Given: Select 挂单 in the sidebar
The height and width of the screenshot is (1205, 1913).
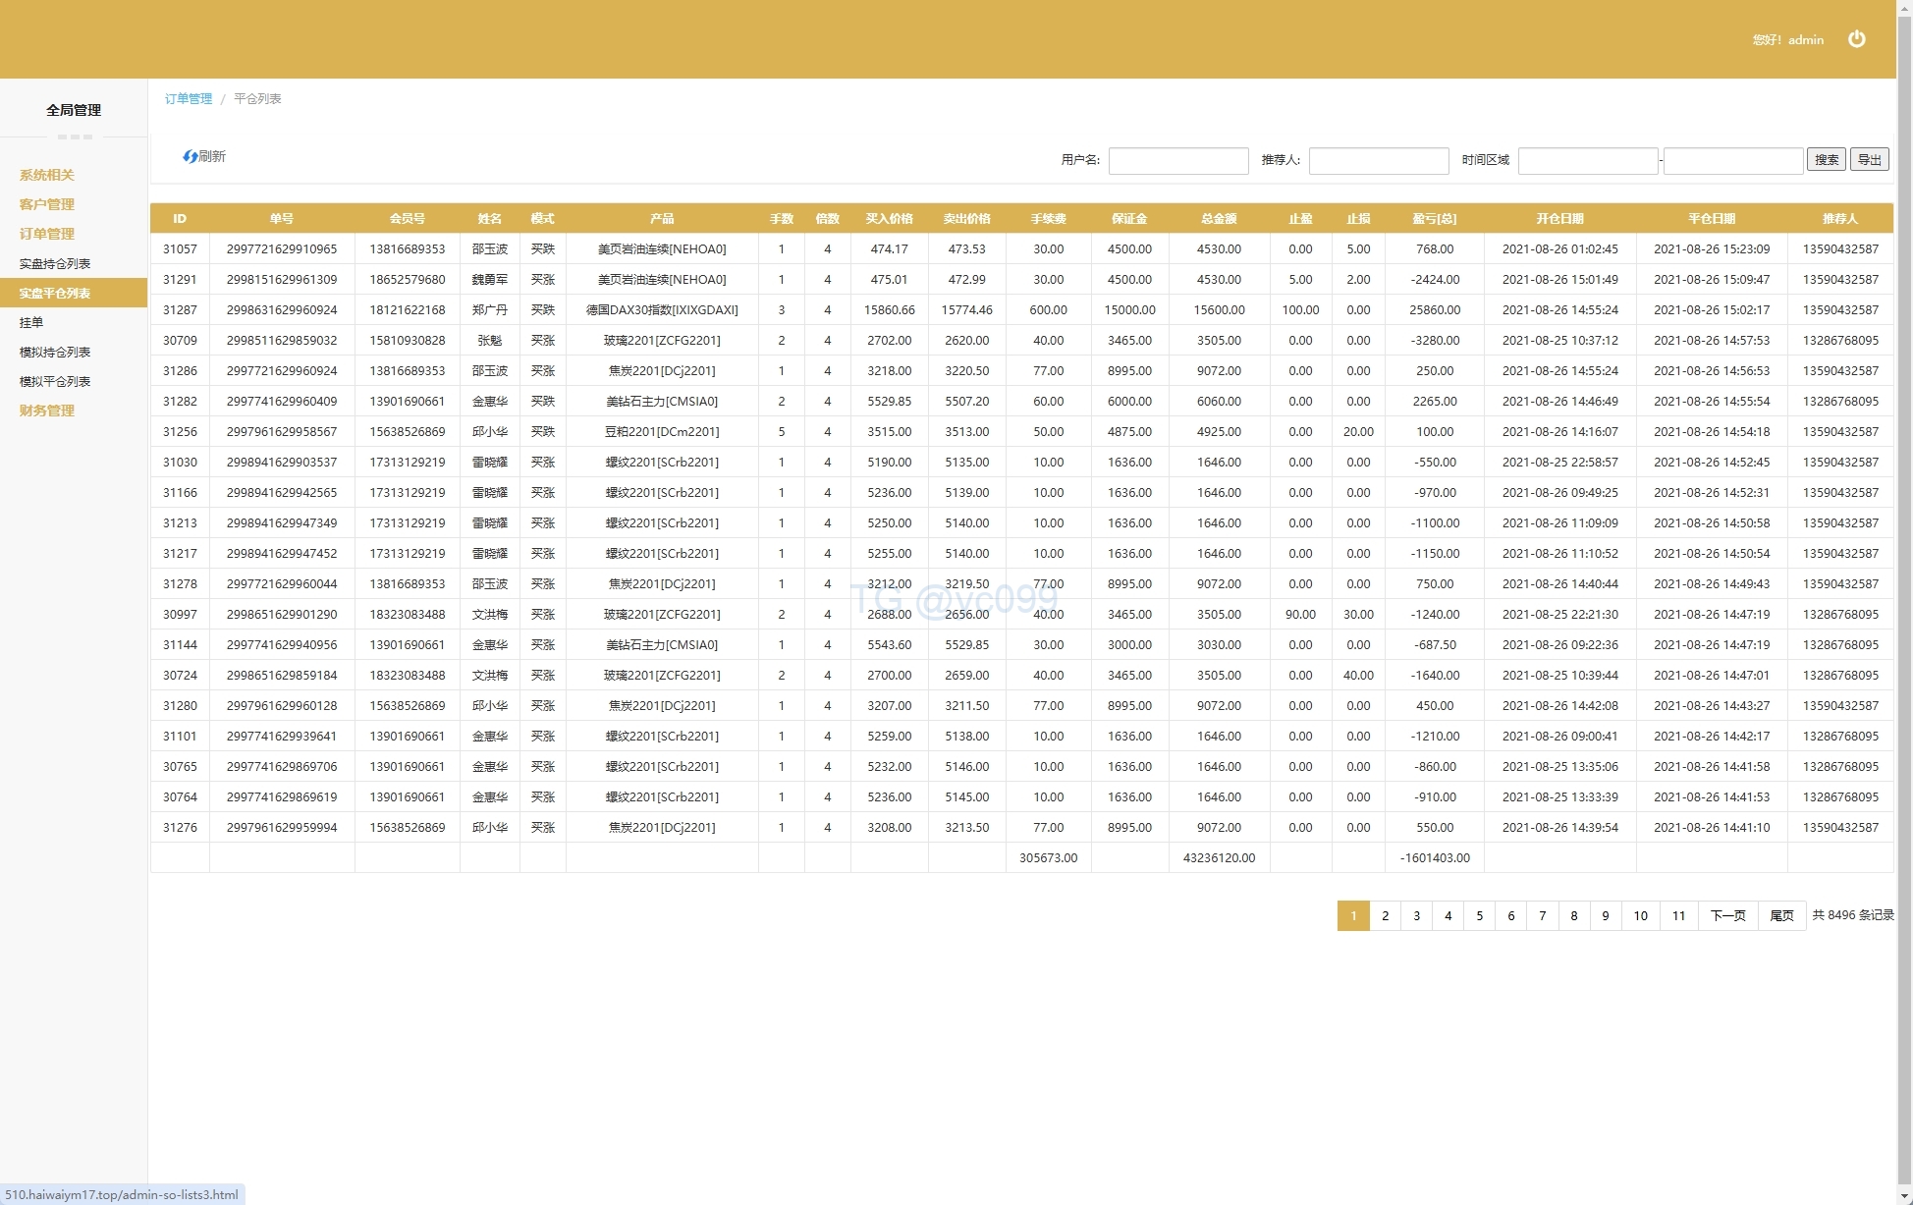Looking at the screenshot, I should click(x=31, y=322).
